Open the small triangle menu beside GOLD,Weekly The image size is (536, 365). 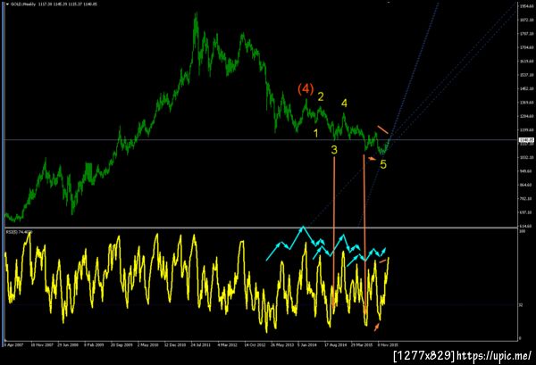[8, 4]
